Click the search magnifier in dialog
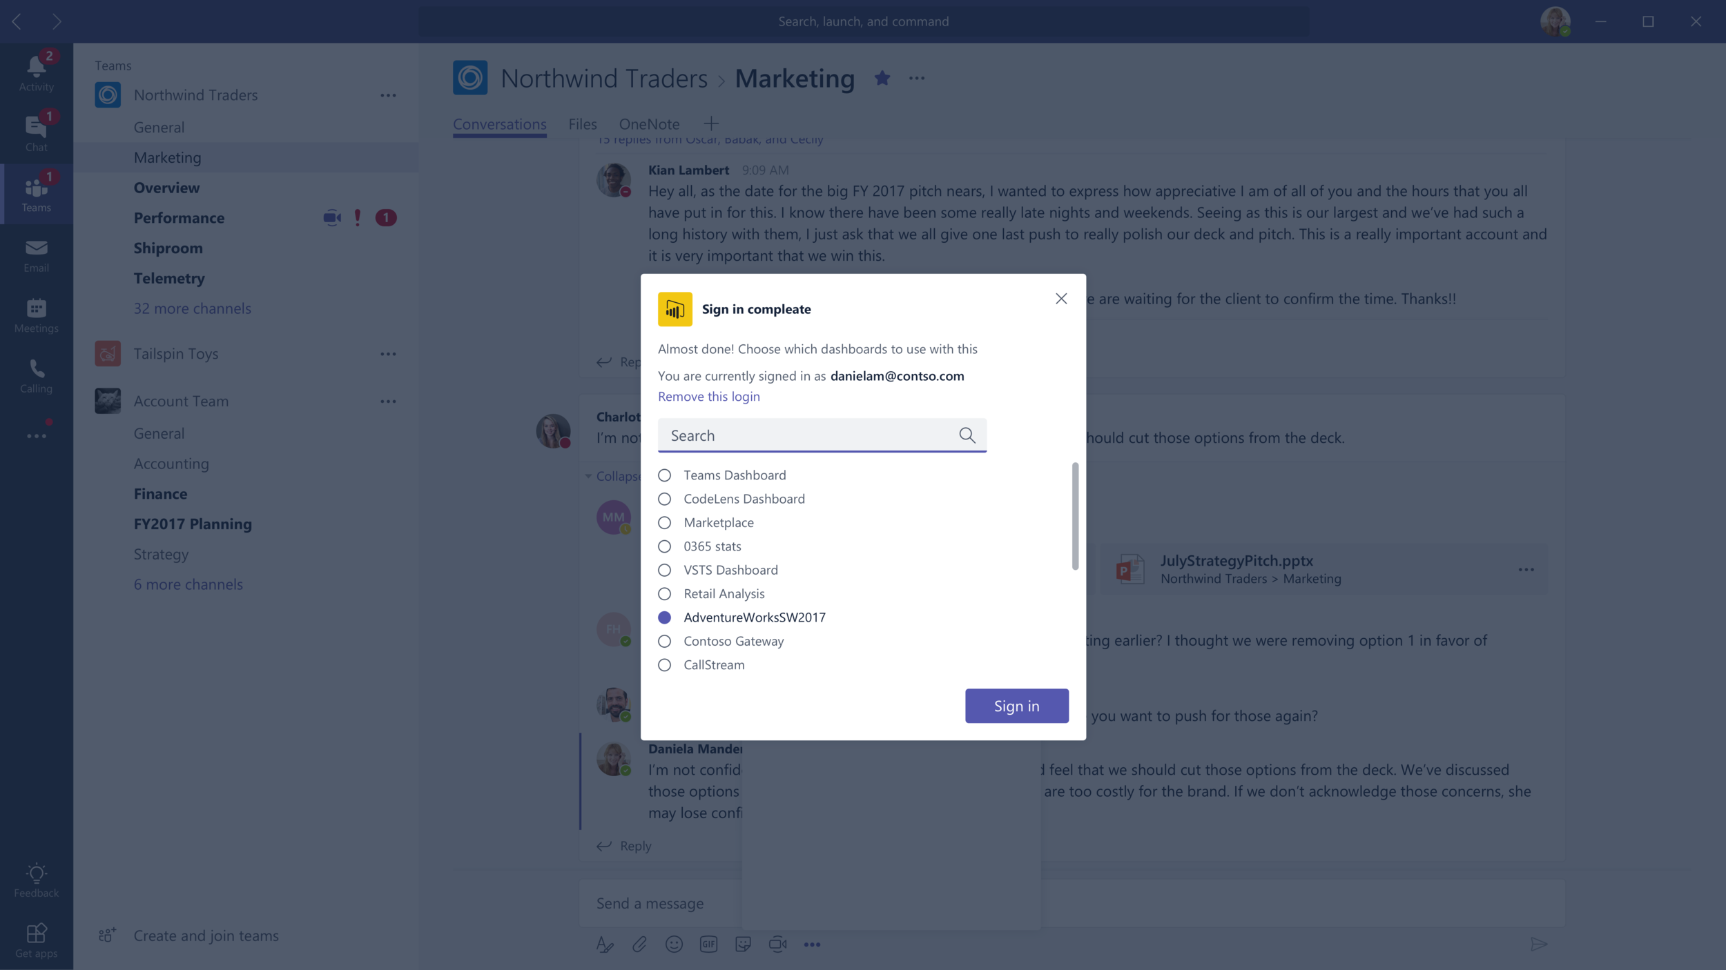This screenshot has height=970, width=1726. click(967, 435)
